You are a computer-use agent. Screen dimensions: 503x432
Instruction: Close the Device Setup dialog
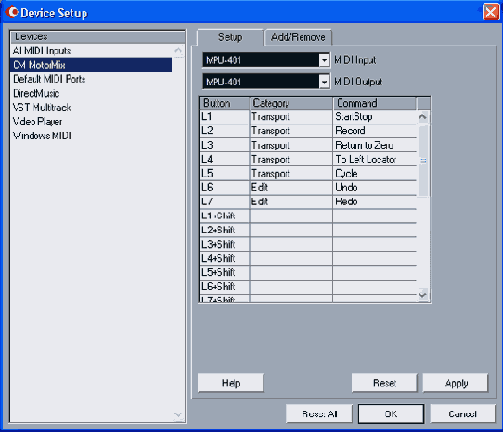tap(491, 12)
